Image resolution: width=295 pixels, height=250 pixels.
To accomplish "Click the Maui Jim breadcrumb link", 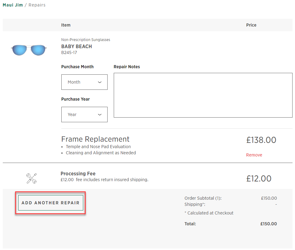I will click(13, 5).
